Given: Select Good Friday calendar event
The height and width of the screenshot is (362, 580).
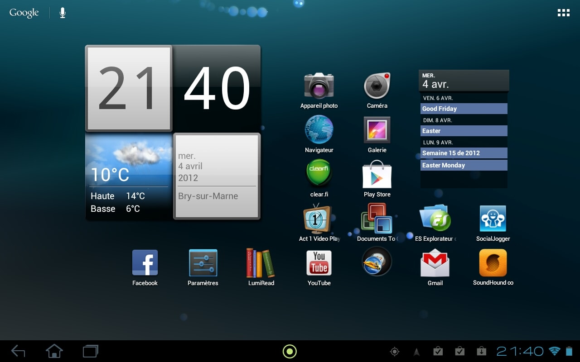Looking at the screenshot, I should click(464, 109).
